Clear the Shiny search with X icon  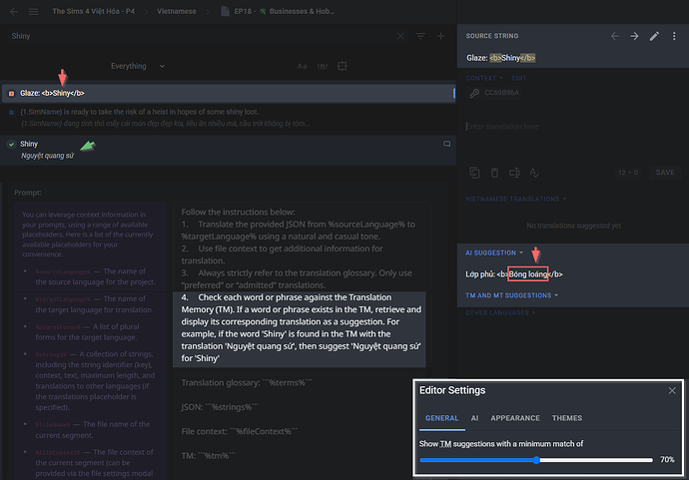pyautogui.click(x=400, y=36)
